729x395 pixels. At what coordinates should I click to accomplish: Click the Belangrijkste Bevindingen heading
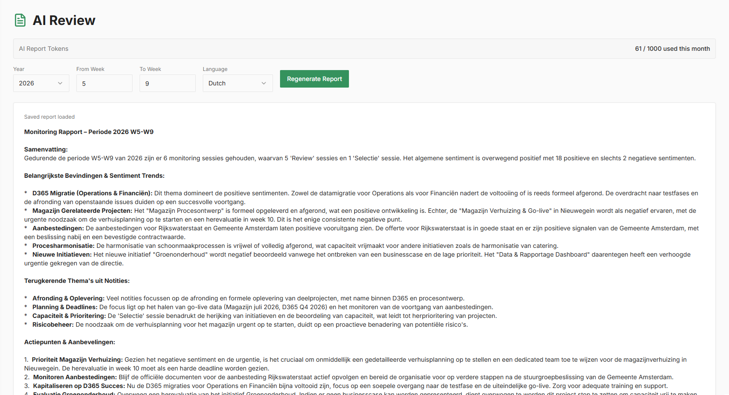coord(94,175)
